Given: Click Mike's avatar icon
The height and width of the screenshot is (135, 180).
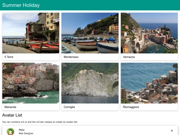Looking at the screenshot, I should 10,131.
